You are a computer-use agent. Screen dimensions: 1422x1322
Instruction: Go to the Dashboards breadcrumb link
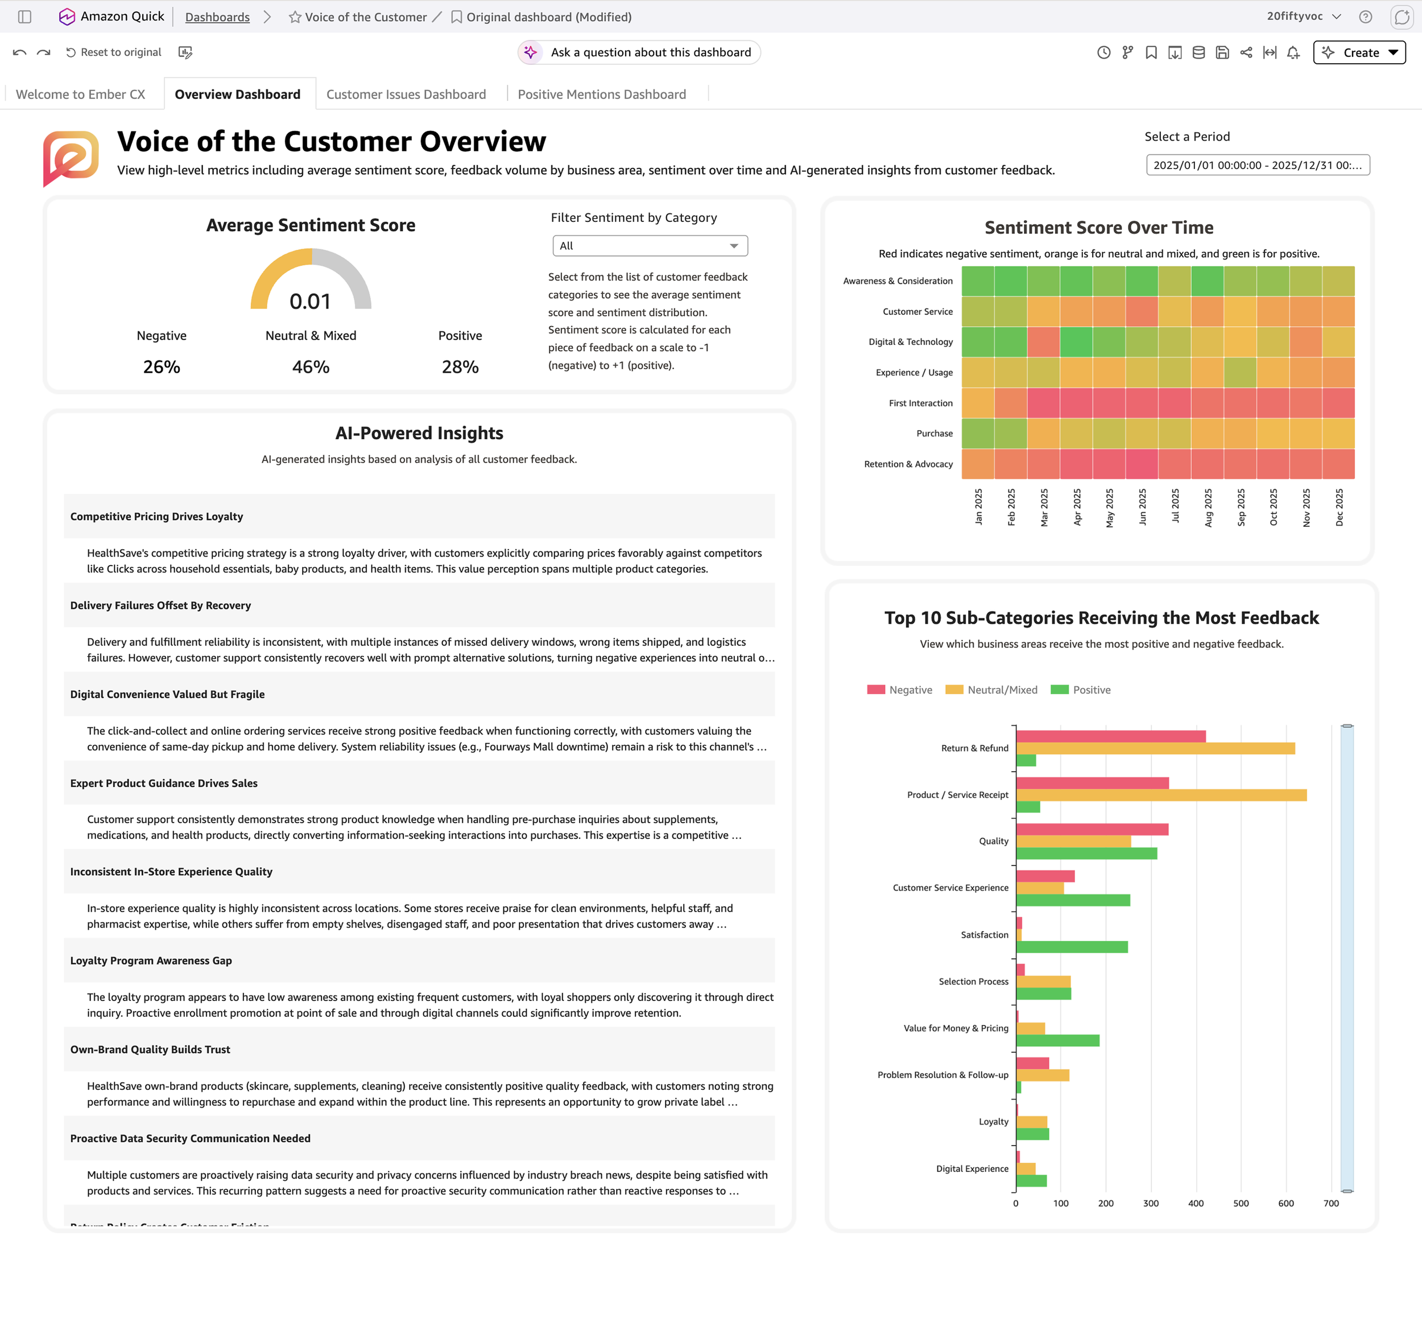[217, 17]
